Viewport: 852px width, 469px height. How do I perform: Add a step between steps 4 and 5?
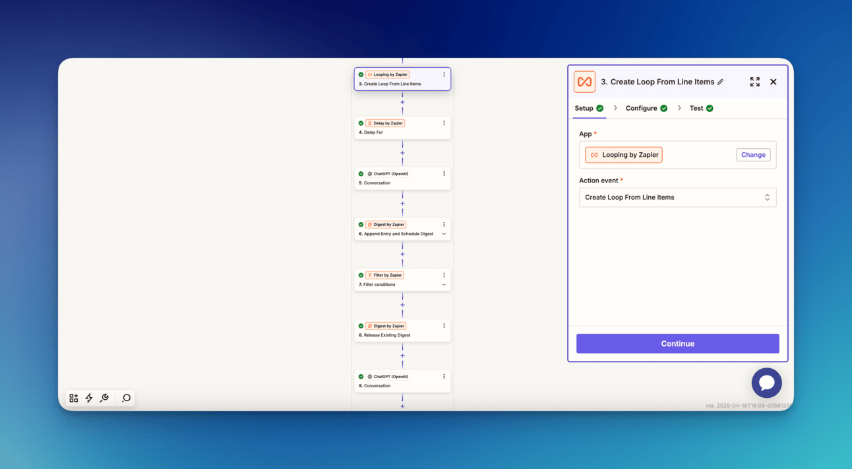pos(402,153)
